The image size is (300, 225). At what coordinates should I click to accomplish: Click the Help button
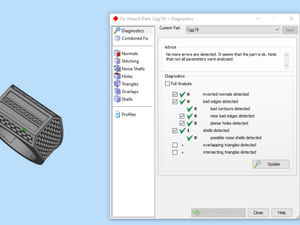click(282, 212)
